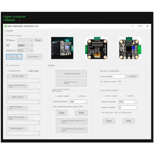Select positive rotation in Control Motor position group
The height and width of the screenshot is (154, 154).
pos(110,96)
